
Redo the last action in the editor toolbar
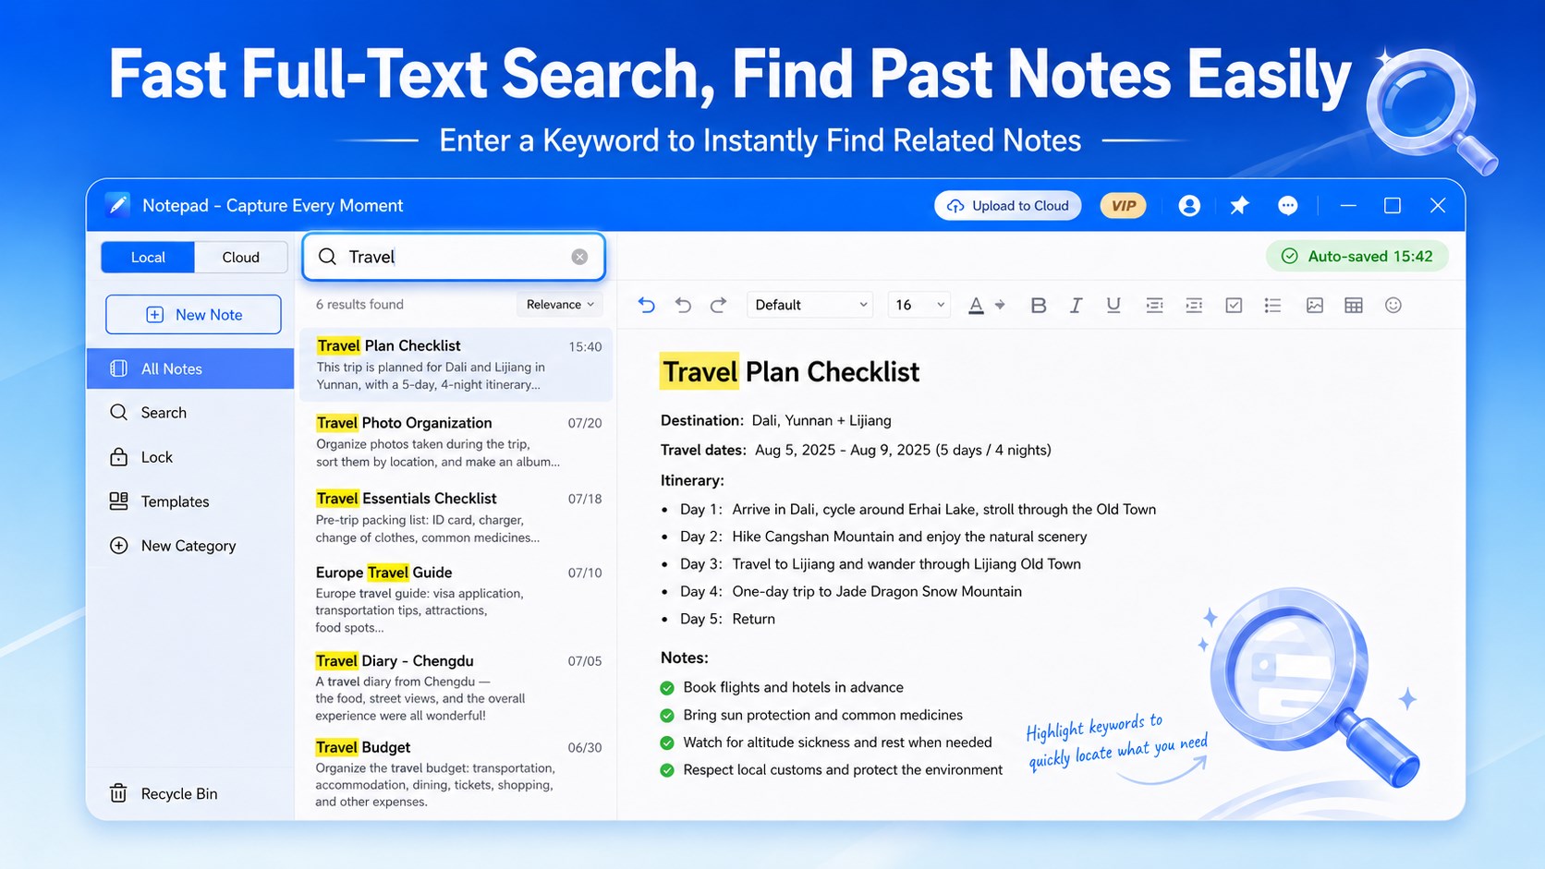coord(718,305)
